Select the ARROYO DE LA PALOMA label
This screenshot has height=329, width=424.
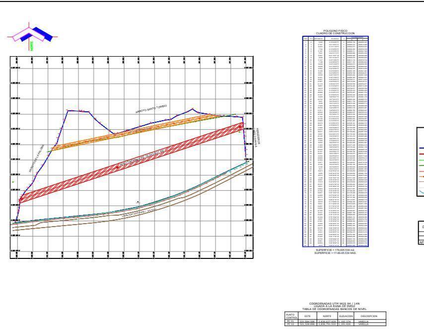click(x=36, y=159)
